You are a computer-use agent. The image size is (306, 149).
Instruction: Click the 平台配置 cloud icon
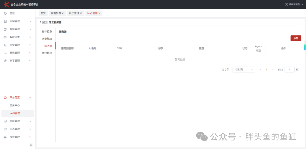pos(5,97)
